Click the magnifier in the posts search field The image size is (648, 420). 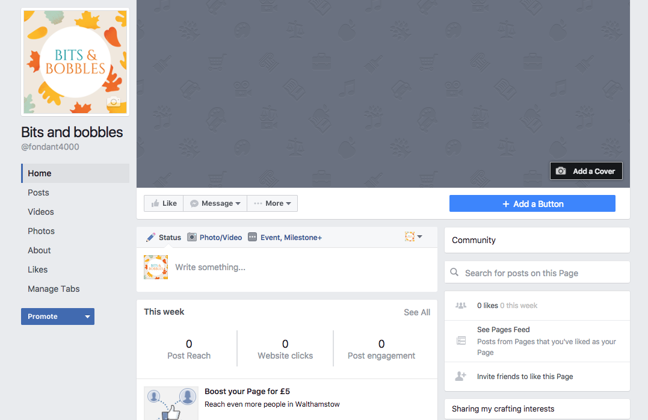(454, 272)
